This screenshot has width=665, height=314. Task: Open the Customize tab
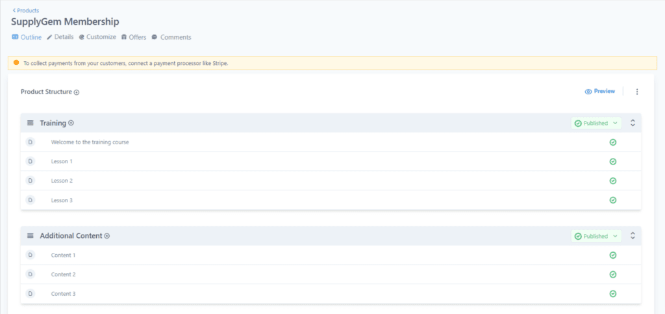97,37
